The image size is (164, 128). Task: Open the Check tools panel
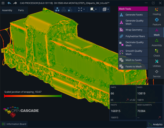157,53
